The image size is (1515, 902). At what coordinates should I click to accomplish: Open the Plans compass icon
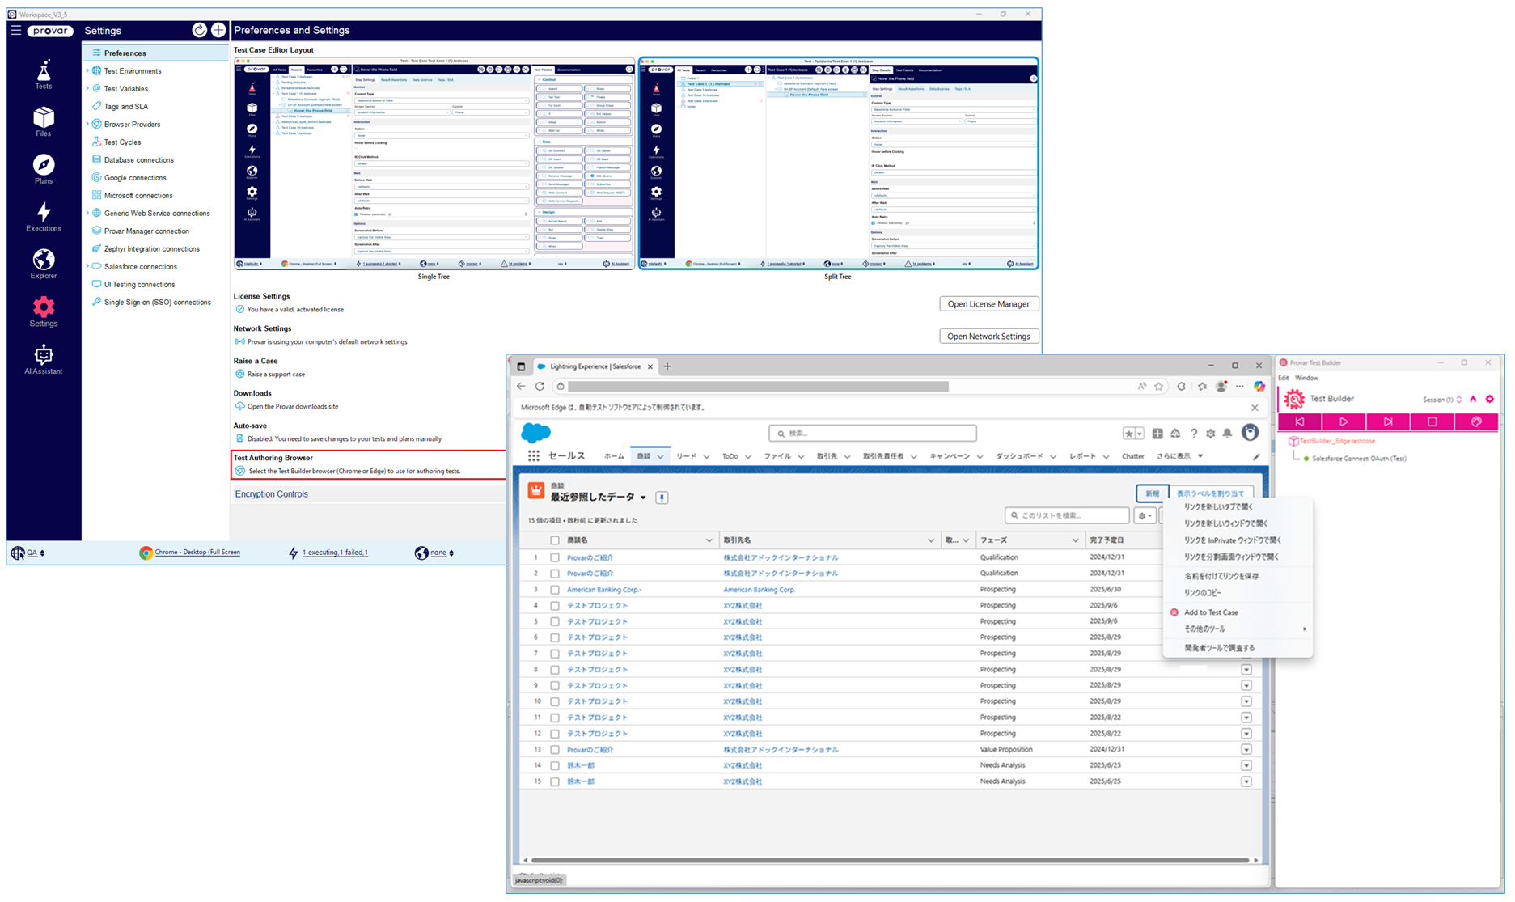(43, 168)
